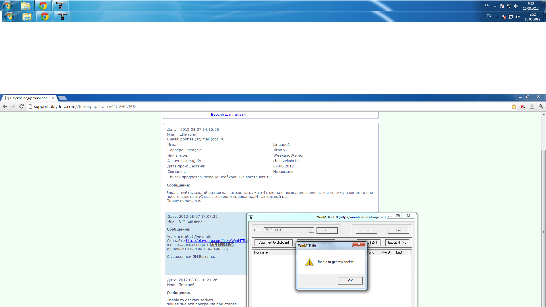546x307 pixels.
Task: Close the support service browser tab
Action: [x=53, y=98]
